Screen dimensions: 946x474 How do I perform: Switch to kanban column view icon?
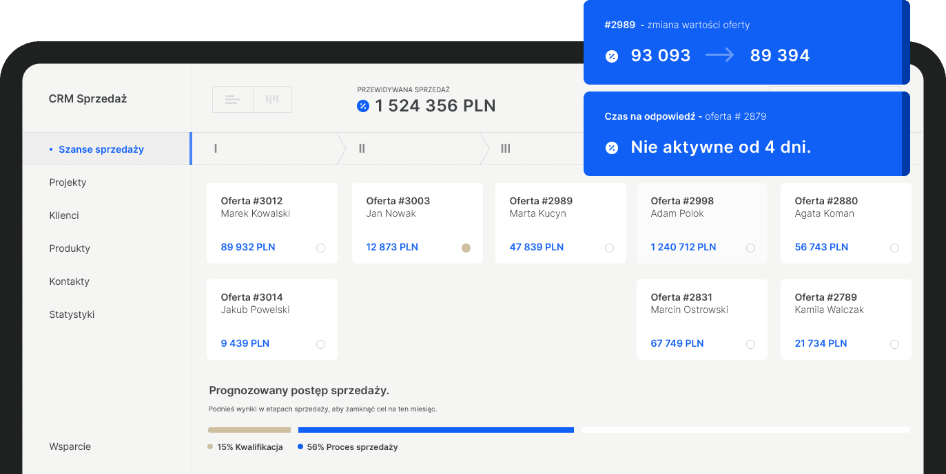pyautogui.click(x=272, y=100)
